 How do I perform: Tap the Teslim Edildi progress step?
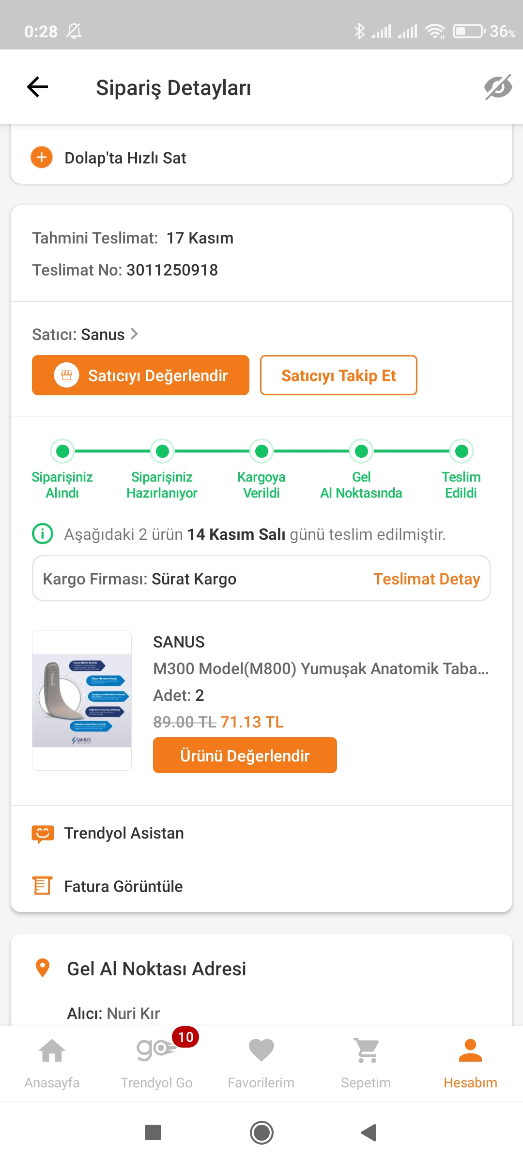click(x=461, y=469)
